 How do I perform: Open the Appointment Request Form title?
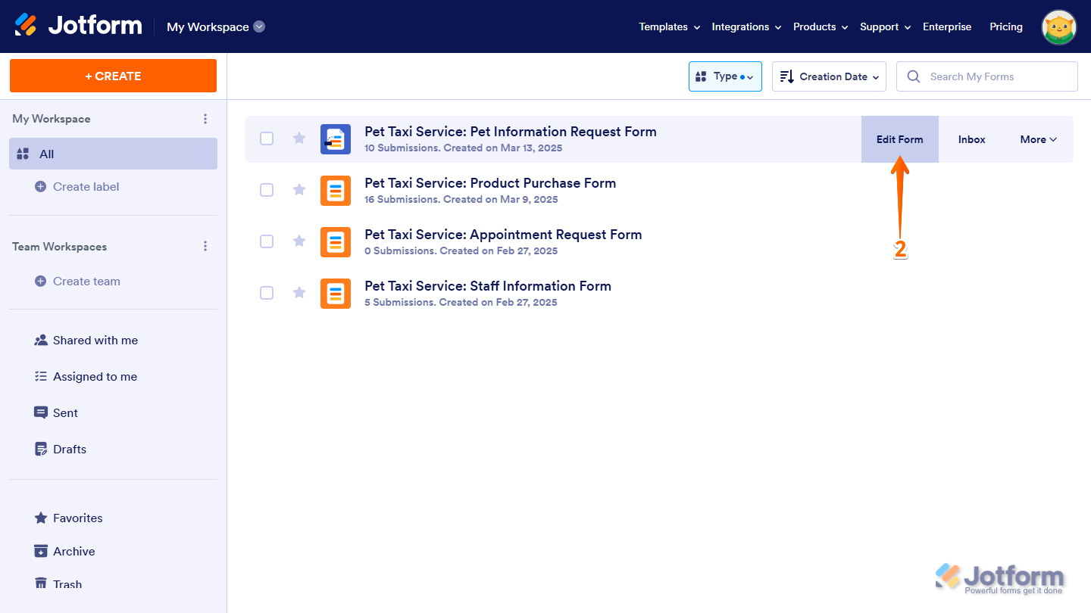[503, 235]
